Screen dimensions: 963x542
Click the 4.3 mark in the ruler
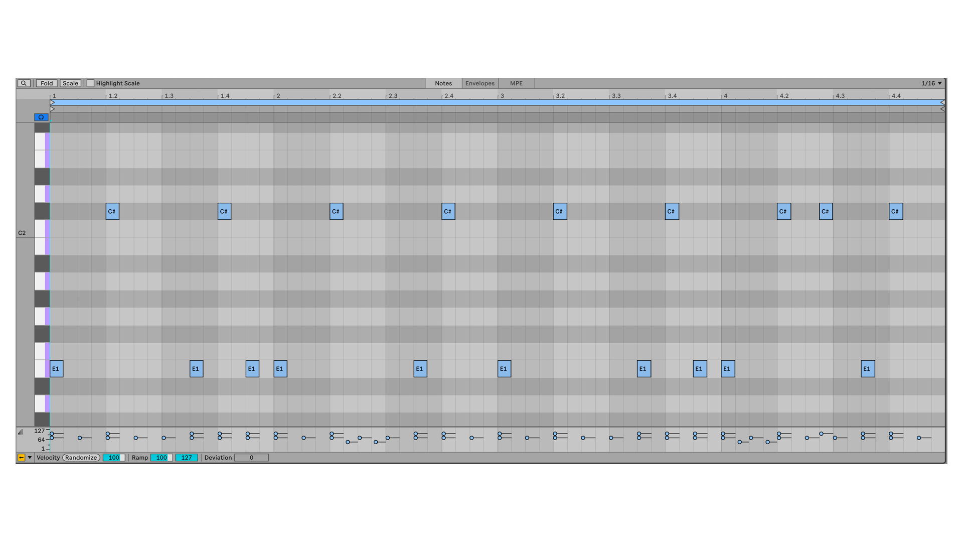point(840,96)
